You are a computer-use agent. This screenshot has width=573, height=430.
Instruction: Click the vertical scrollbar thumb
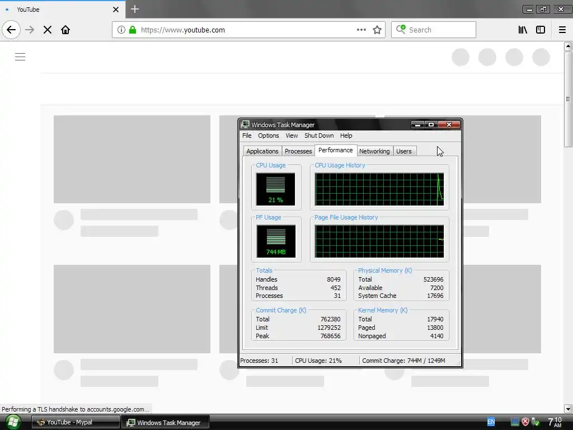568,99
